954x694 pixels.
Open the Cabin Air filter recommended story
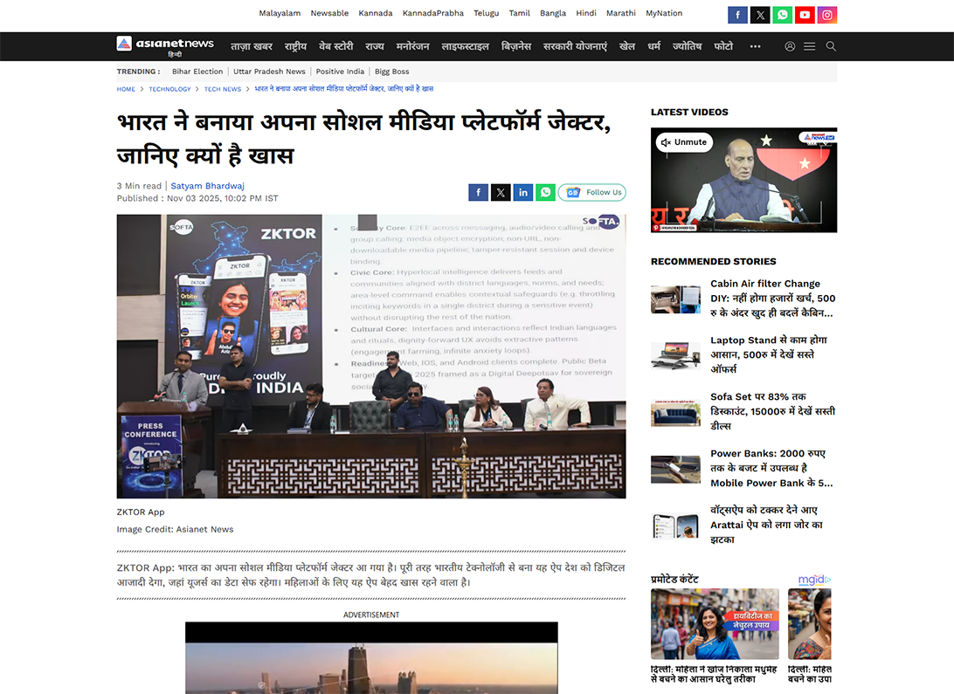[x=772, y=298]
